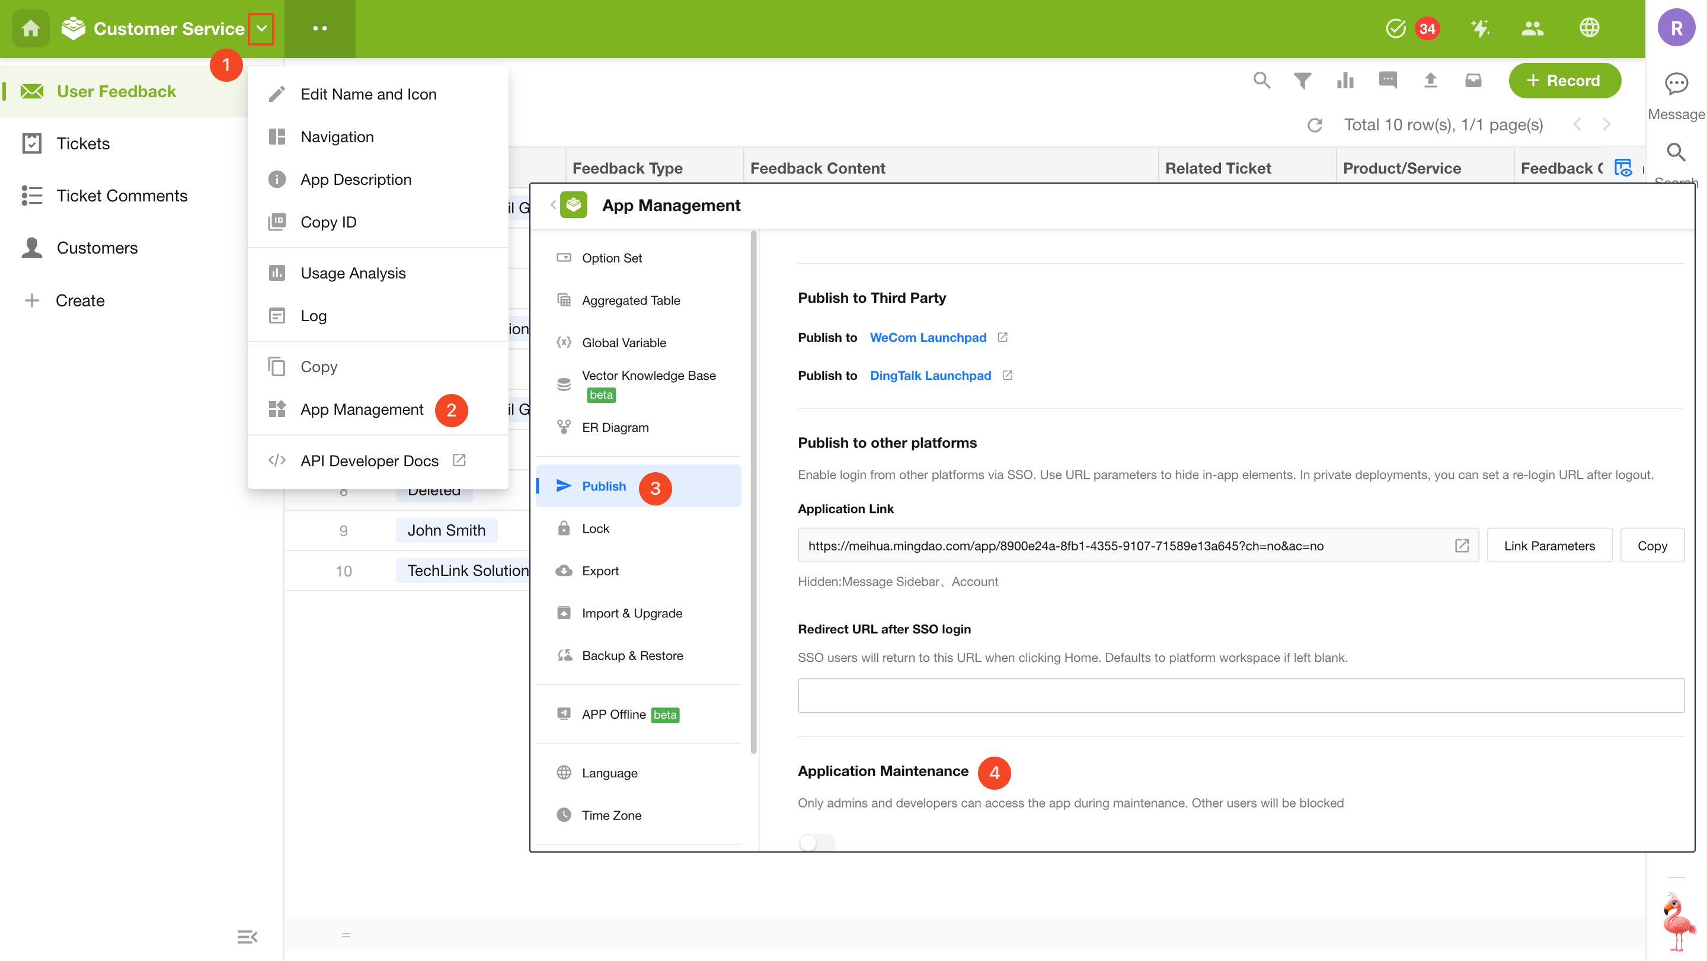
Task: Open the contacts people icon
Action: tap(1532, 28)
